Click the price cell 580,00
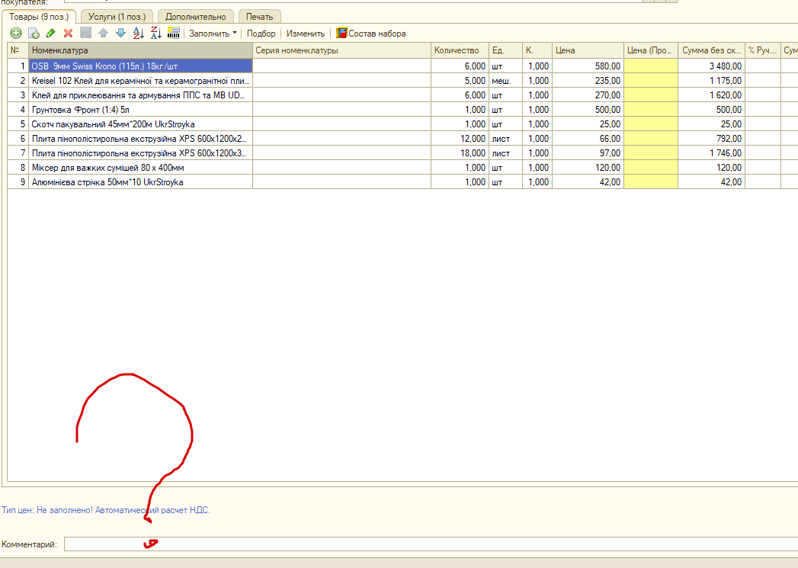 [x=588, y=66]
